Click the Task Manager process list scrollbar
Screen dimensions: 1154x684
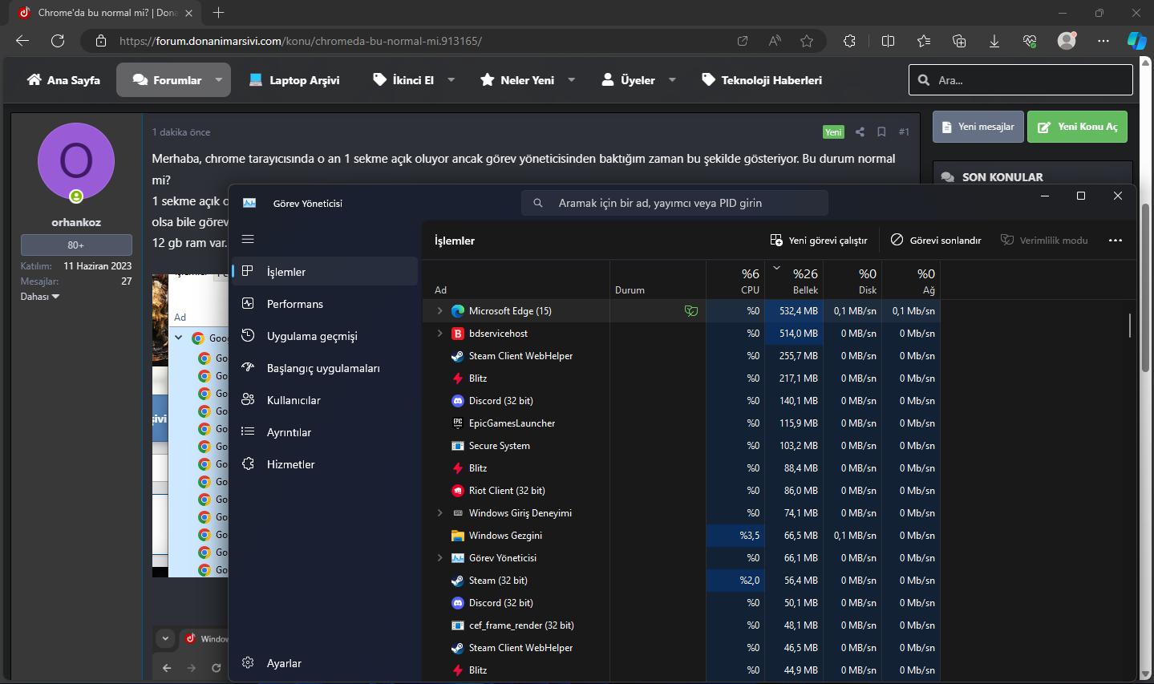(1130, 325)
